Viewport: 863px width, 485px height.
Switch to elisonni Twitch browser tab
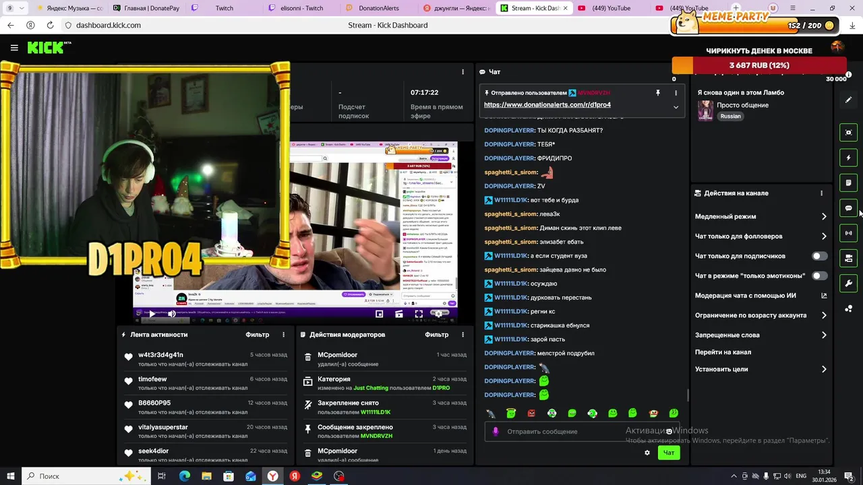pyautogui.click(x=301, y=8)
